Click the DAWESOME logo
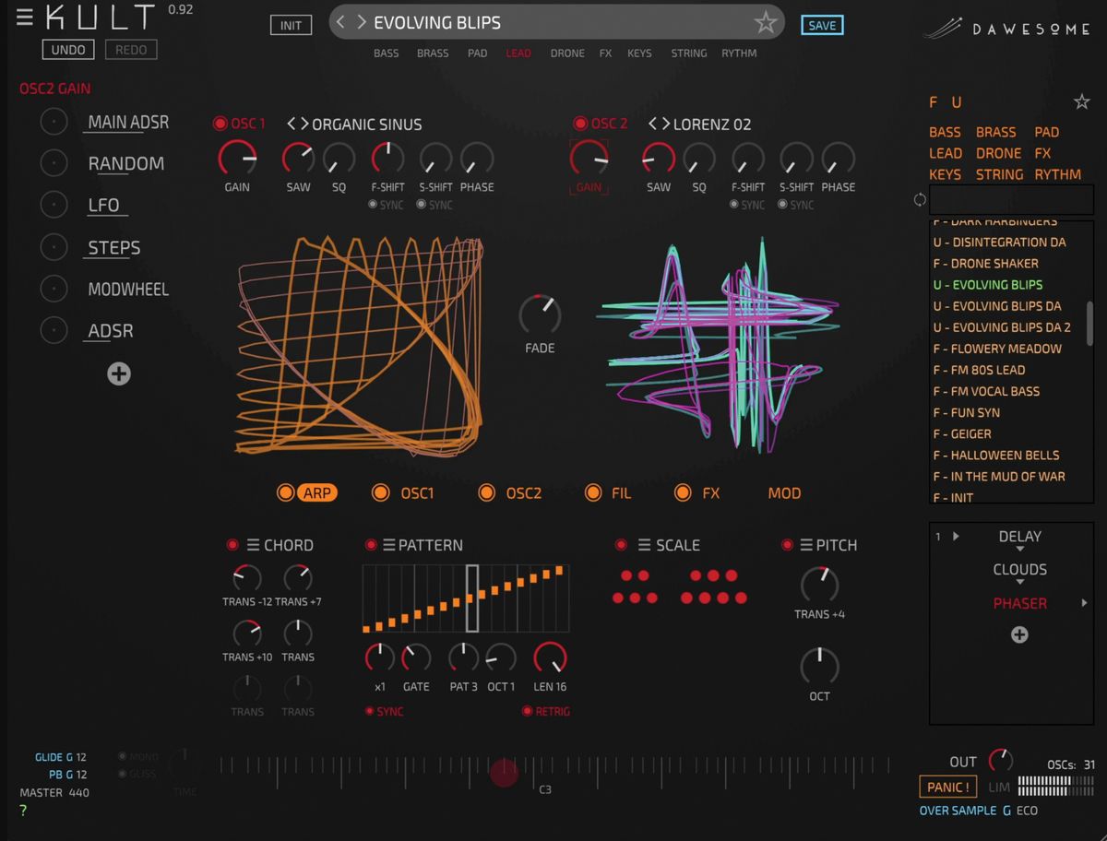 (x=1006, y=29)
